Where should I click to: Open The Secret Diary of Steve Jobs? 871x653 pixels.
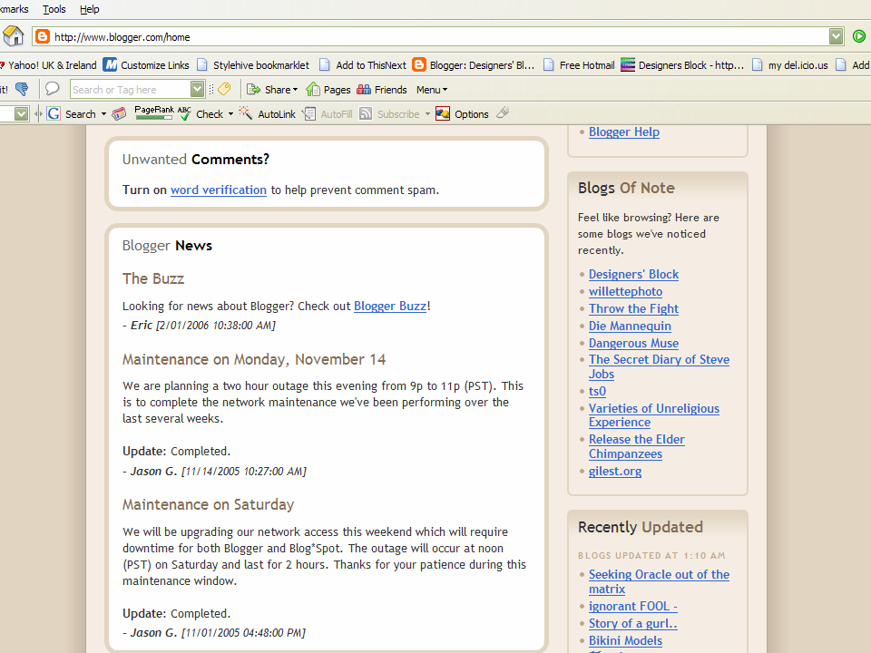point(659,366)
